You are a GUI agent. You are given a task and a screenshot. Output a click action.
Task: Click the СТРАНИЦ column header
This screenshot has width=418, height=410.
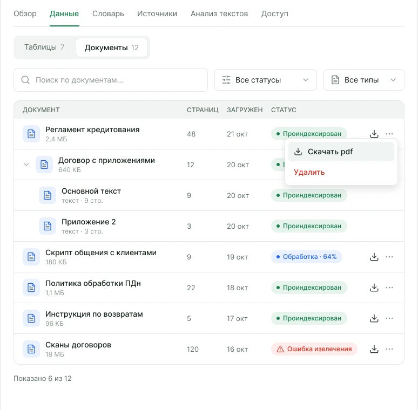point(203,110)
